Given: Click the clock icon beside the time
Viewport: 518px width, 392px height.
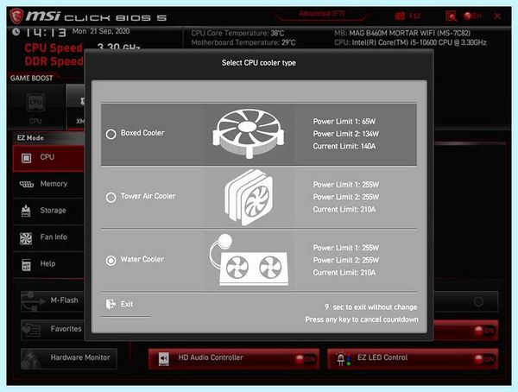Looking at the screenshot, I should pos(16,32).
